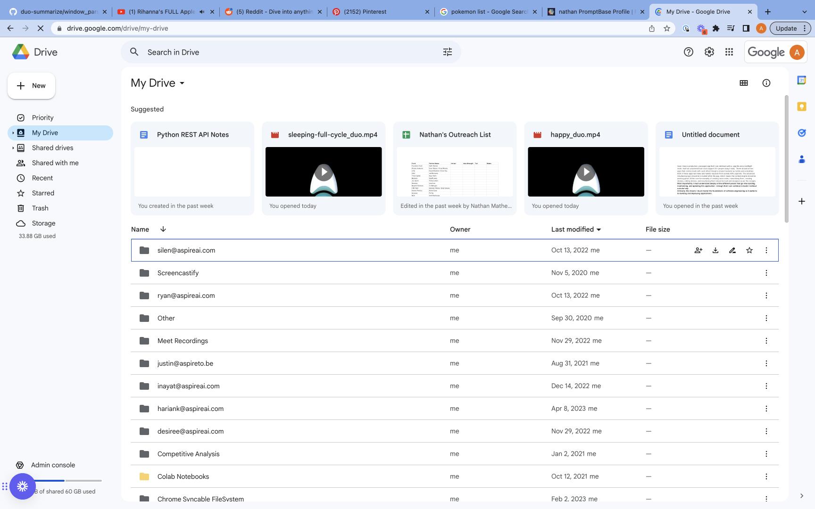Select the Starred sidebar entry
Viewport: 815px width, 509px height.
(42, 193)
